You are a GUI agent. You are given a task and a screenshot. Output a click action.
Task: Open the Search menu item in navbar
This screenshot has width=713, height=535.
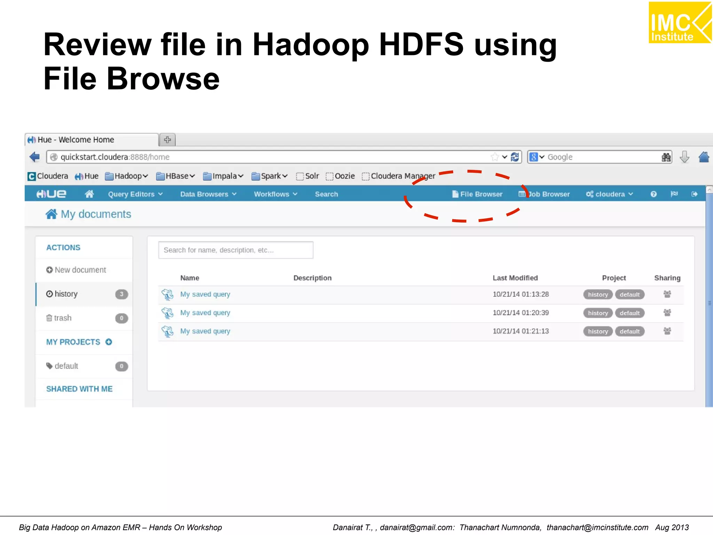[x=327, y=194]
